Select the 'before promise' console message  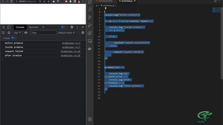pyautogui.click(x=14, y=43)
